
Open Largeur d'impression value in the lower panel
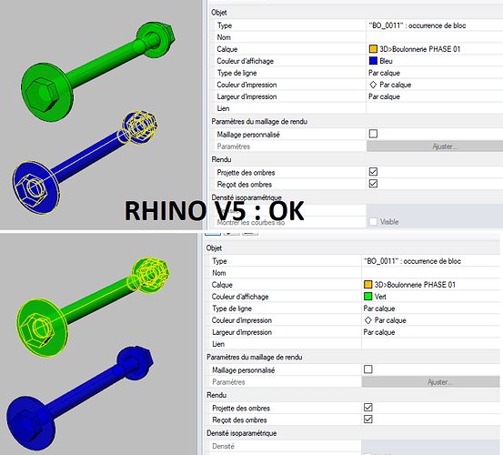[430, 332]
